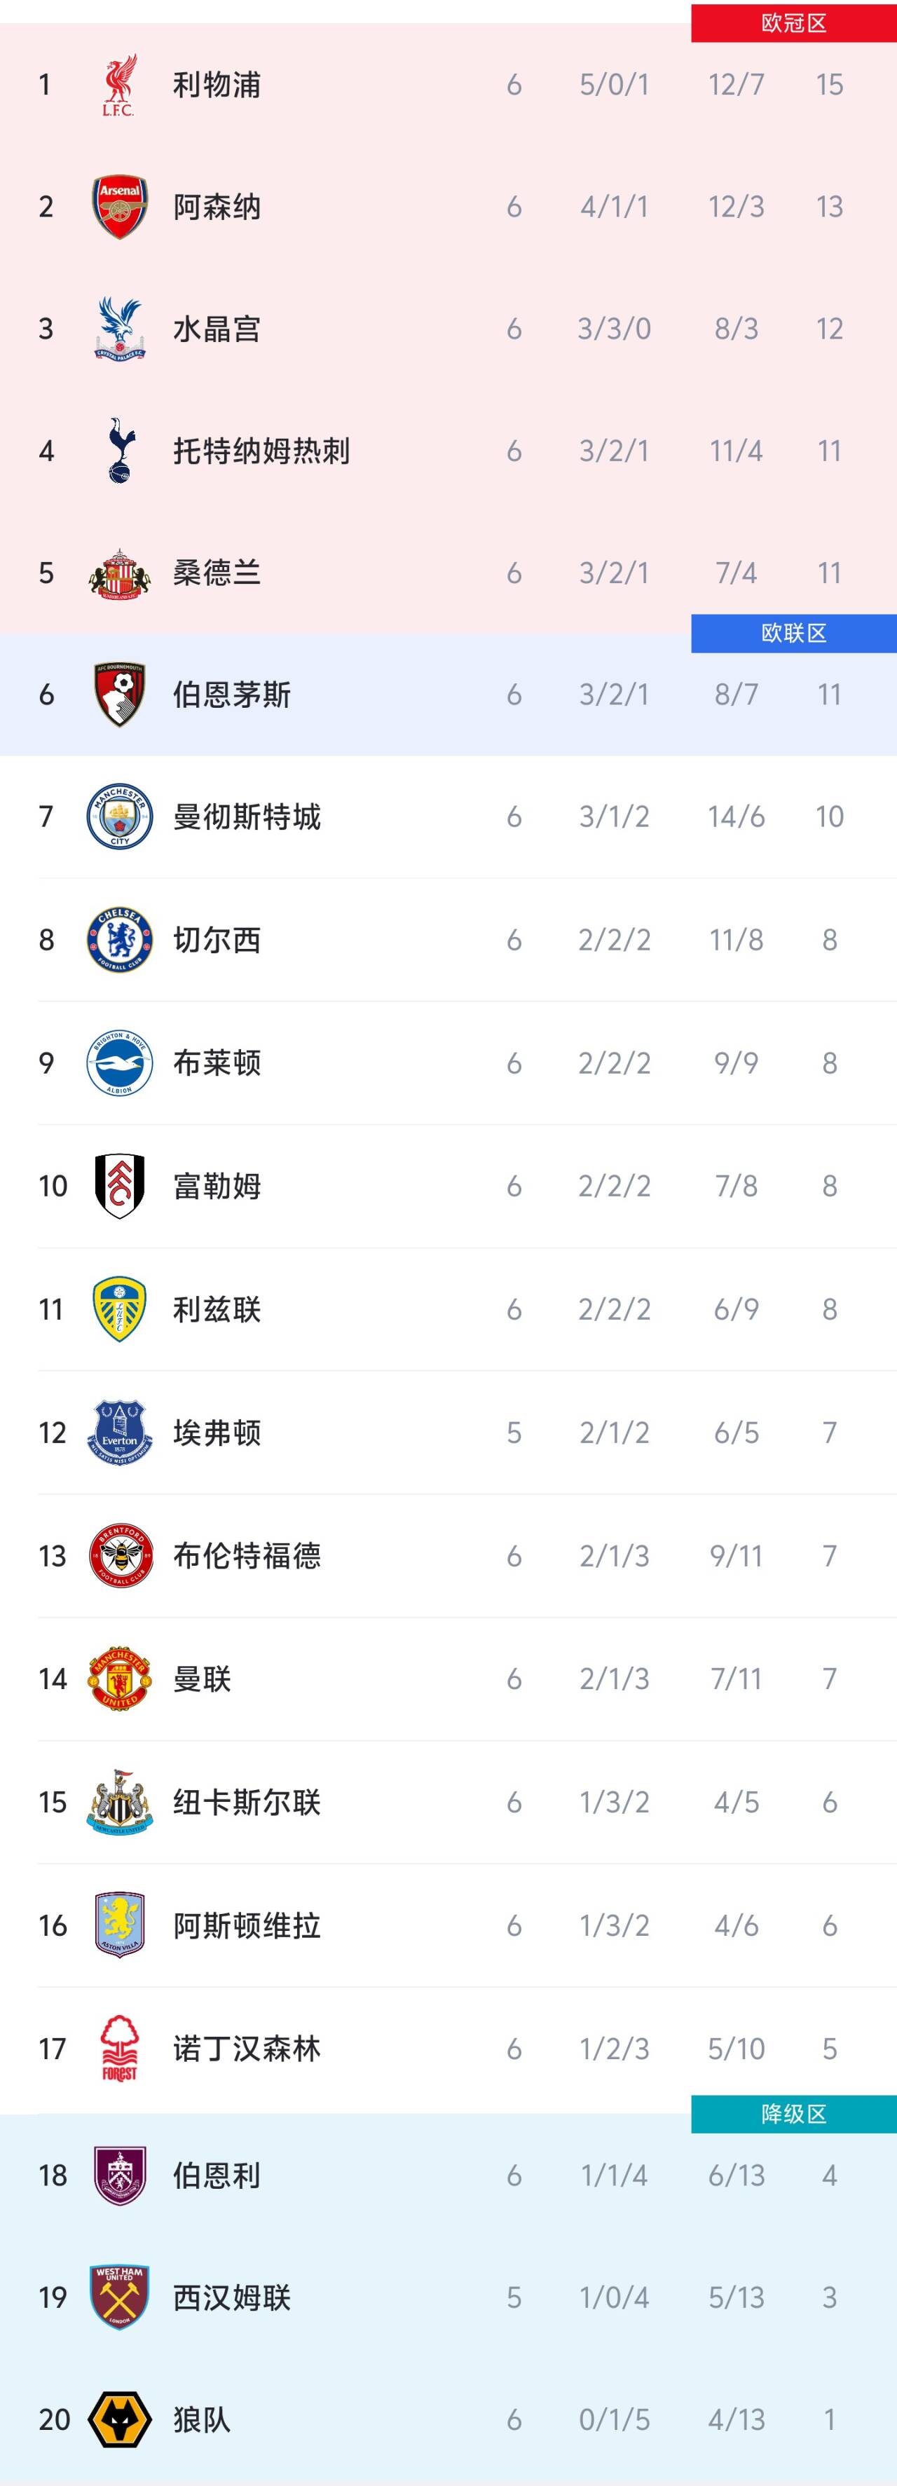Click the Everton club badge
Screen dimensions: 897x2486
pos(120,1433)
